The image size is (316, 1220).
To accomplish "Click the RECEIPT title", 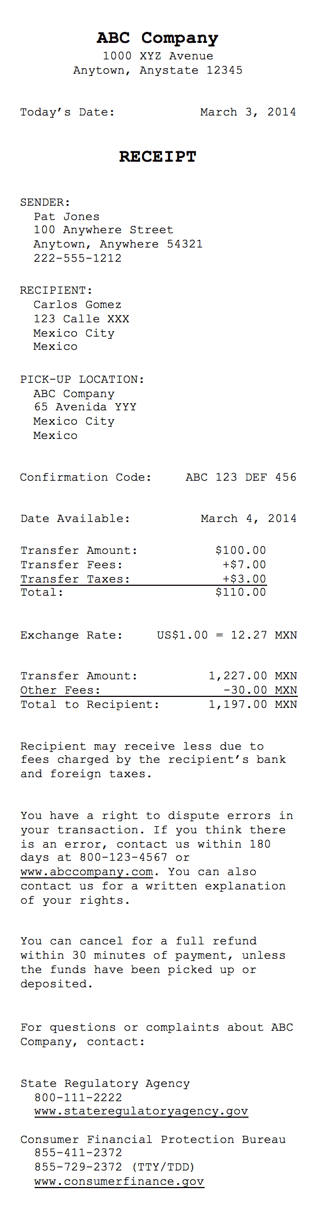I will coord(157,157).
